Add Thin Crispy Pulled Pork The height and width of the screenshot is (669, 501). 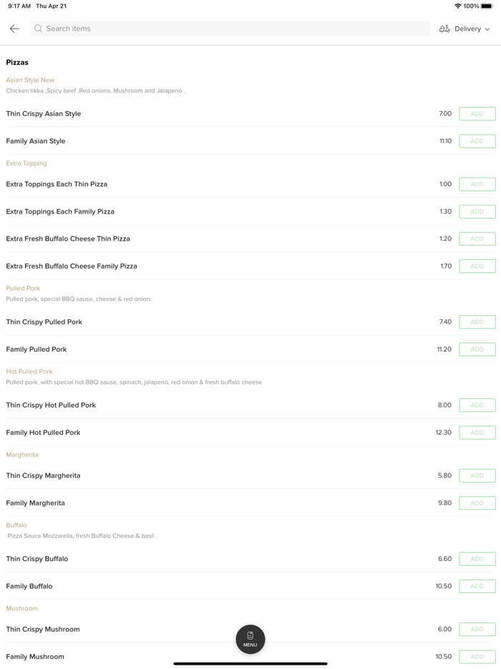[477, 322]
